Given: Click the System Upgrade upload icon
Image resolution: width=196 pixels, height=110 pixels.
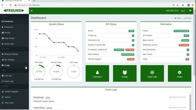Looking at the screenshot, I should point(3,92).
